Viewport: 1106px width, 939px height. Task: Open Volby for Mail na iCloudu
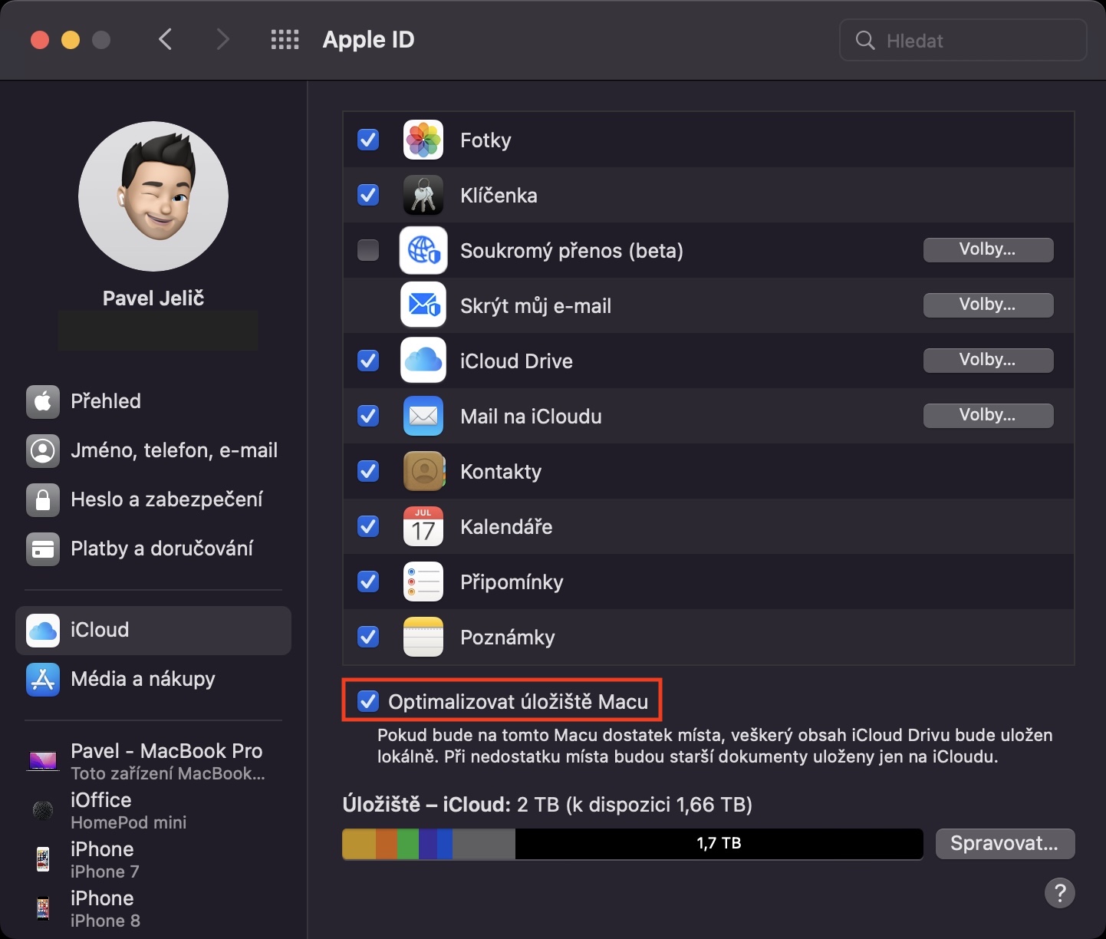click(x=987, y=416)
